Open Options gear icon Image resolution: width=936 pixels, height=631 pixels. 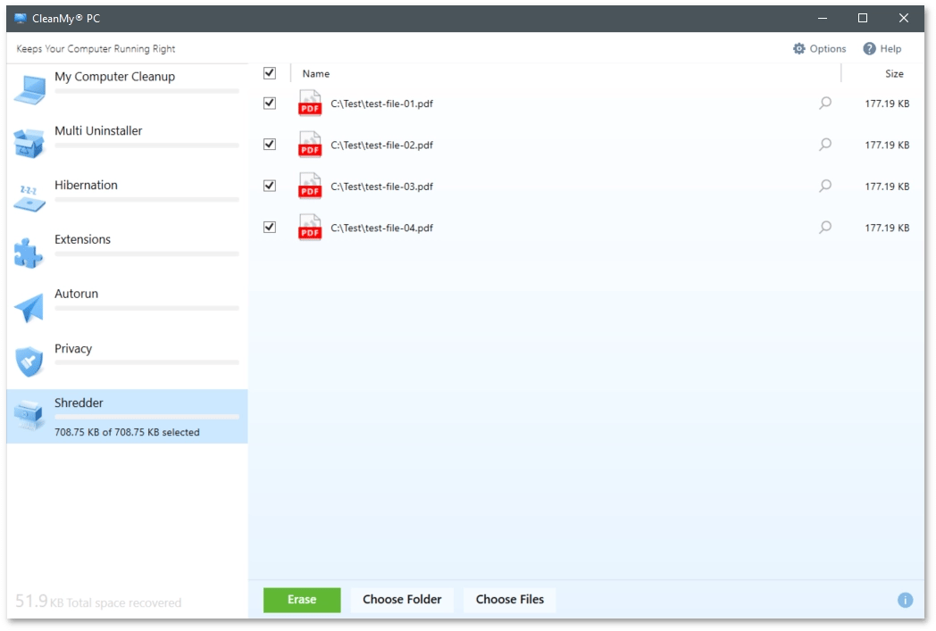[x=798, y=49]
